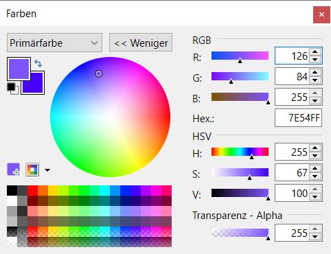Click the Transparenz - Alpha label
Screen dimensions: 331x254
[x=238, y=216]
